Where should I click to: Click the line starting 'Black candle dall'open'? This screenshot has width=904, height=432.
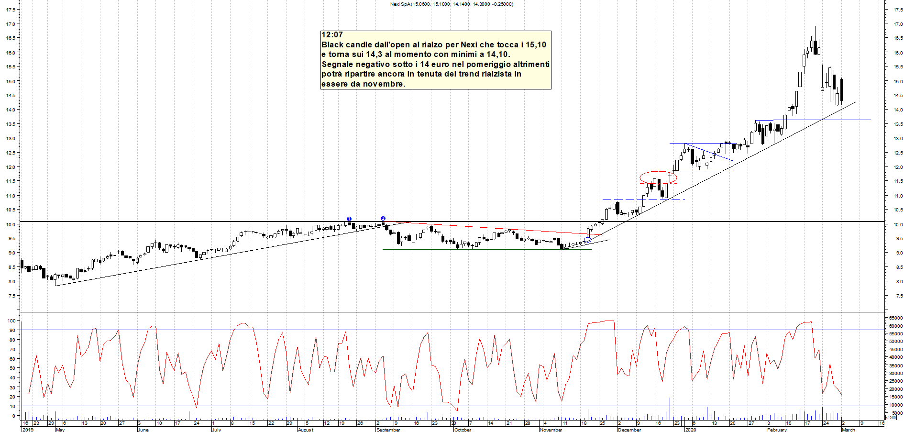coord(434,45)
